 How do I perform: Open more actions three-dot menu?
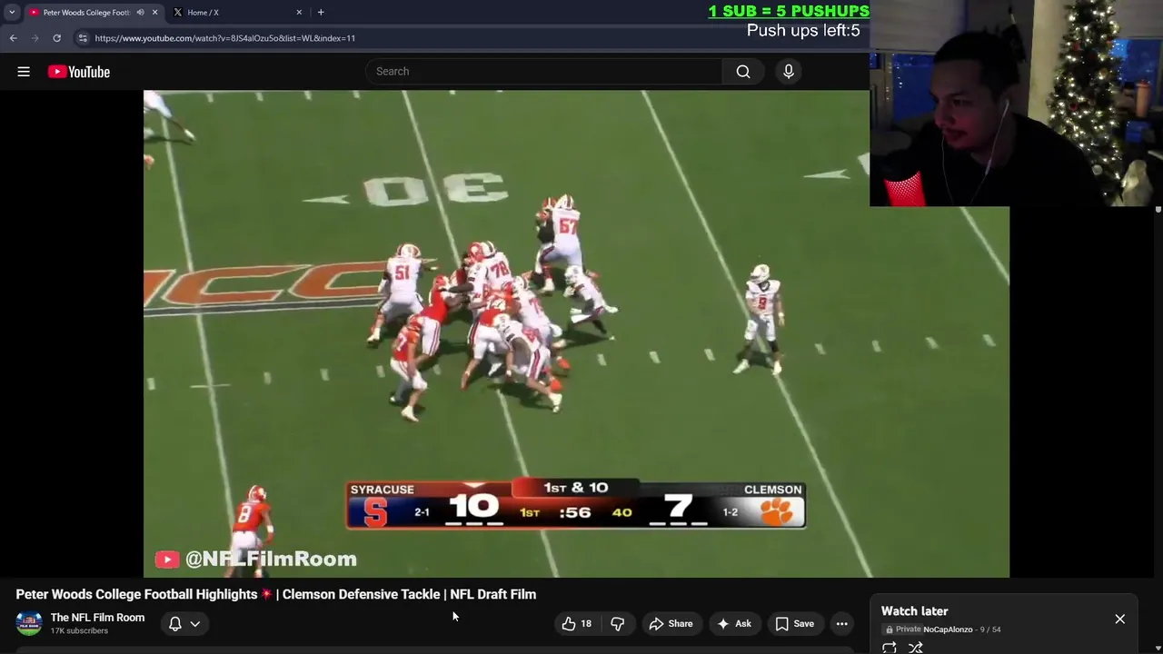tap(842, 624)
